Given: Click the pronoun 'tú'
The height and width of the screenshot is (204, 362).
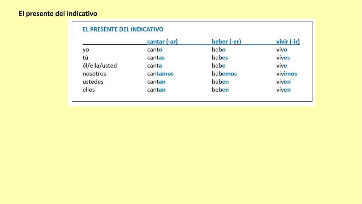Looking at the screenshot, I should [x=86, y=58].
